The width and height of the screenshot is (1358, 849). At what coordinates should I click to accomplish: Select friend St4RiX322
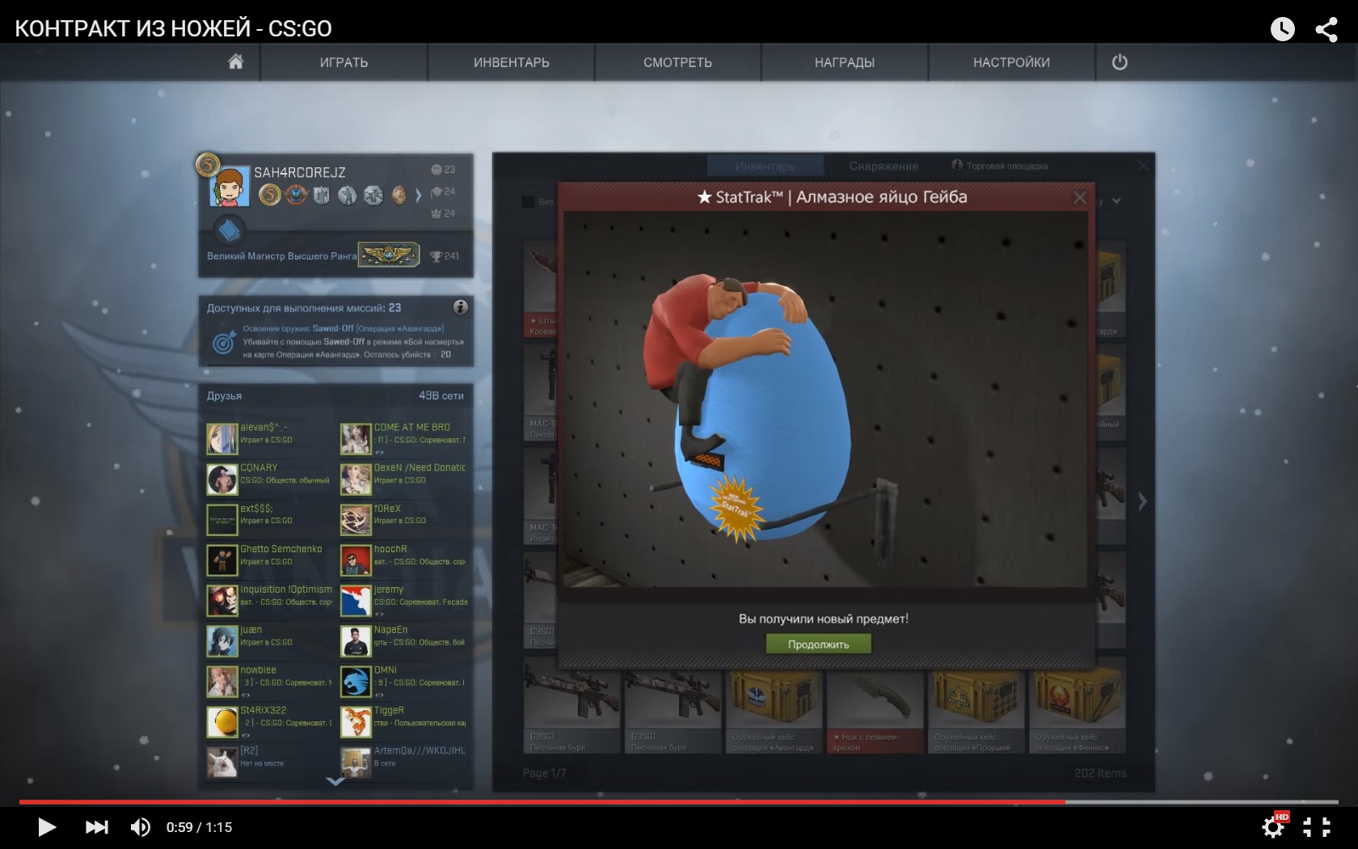click(269, 721)
